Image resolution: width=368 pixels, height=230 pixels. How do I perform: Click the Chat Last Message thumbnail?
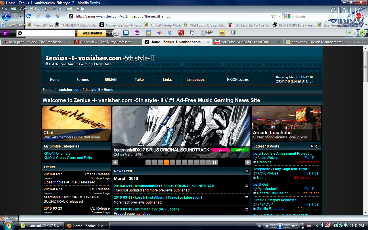tap(77, 123)
